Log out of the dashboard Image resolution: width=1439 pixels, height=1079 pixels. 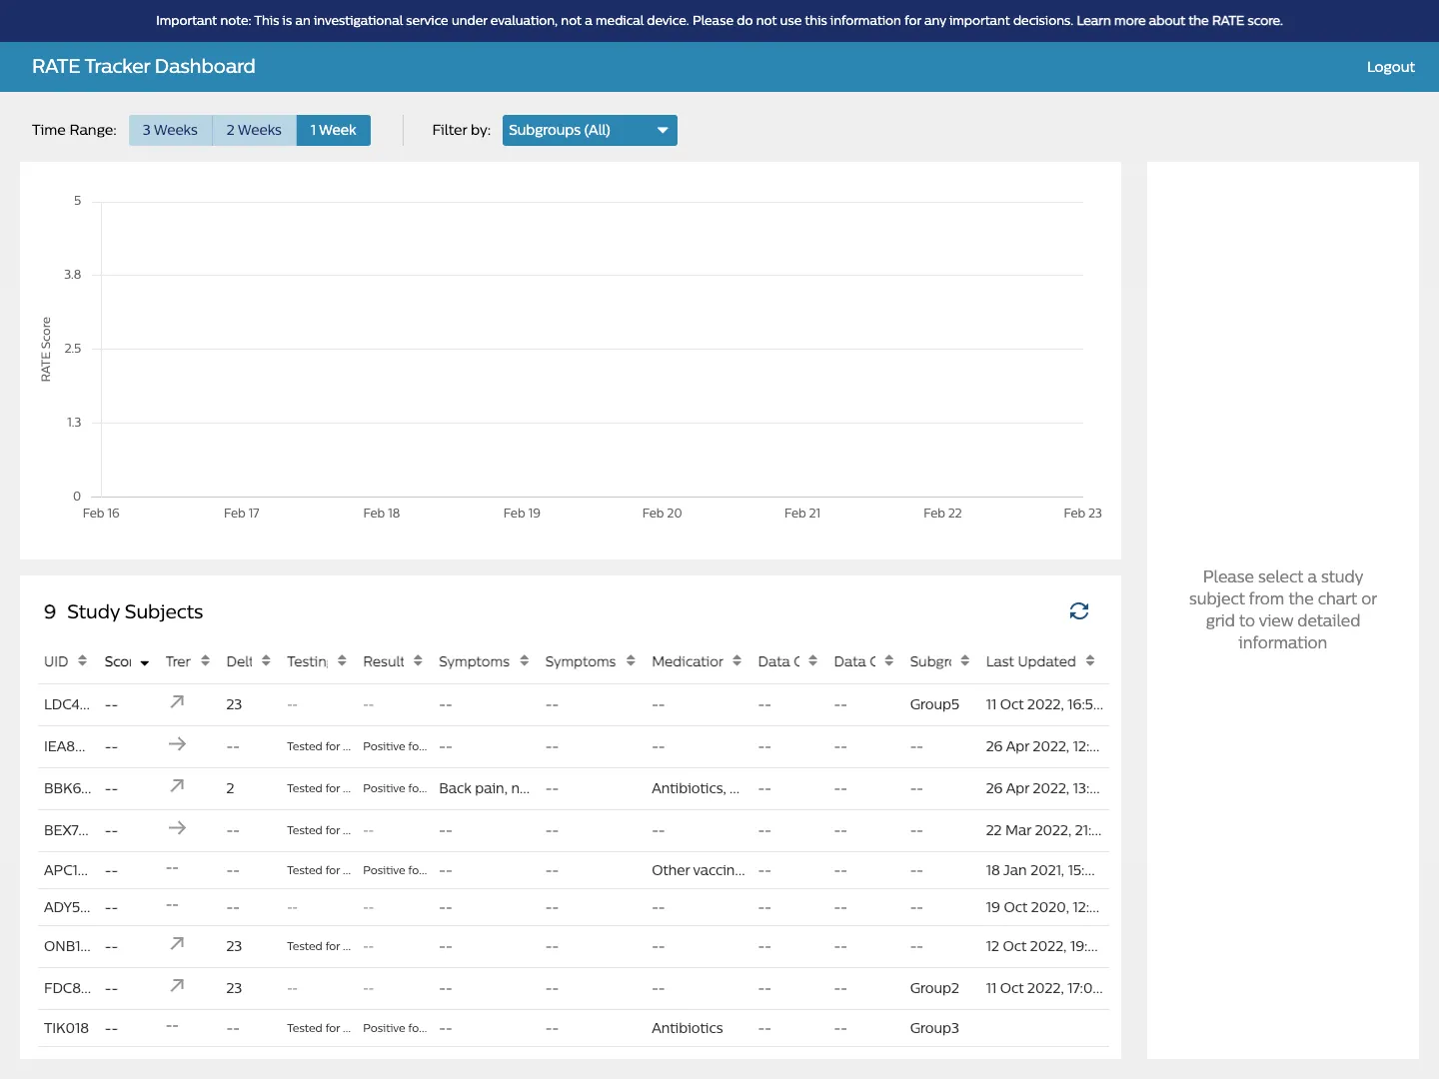pyautogui.click(x=1390, y=67)
